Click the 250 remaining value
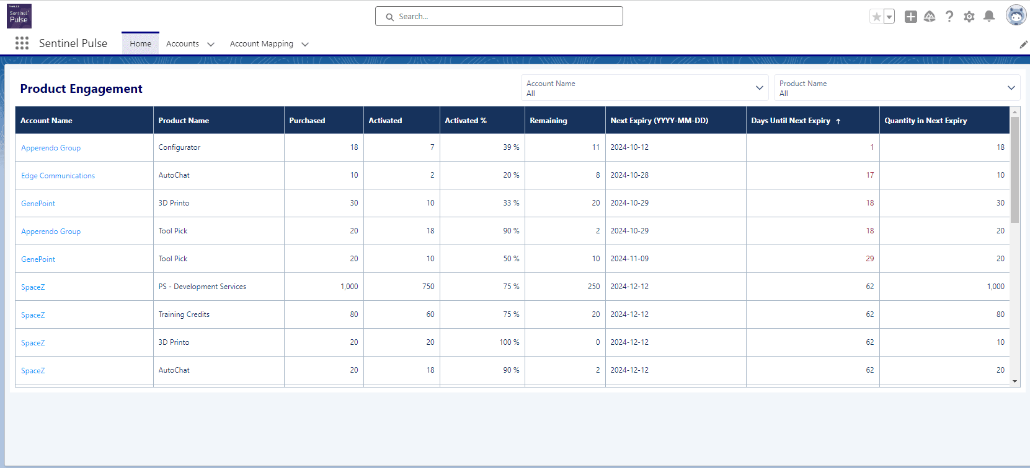The width and height of the screenshot is (1030, 468). (593, 287)
